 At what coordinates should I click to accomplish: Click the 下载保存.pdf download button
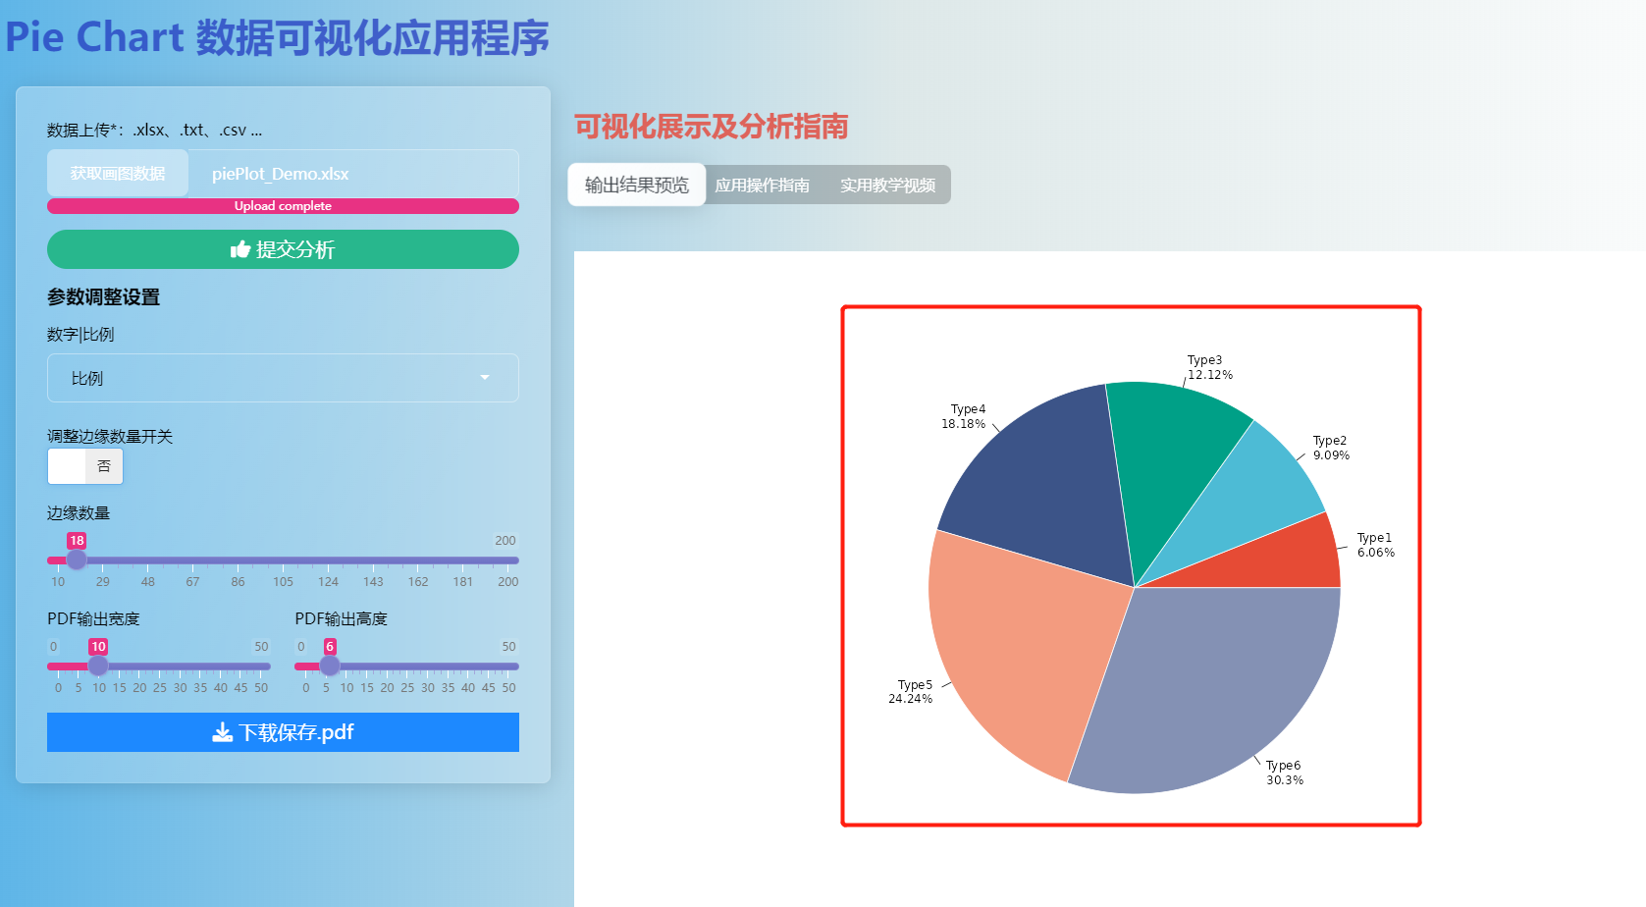click(x=283, y=731)
